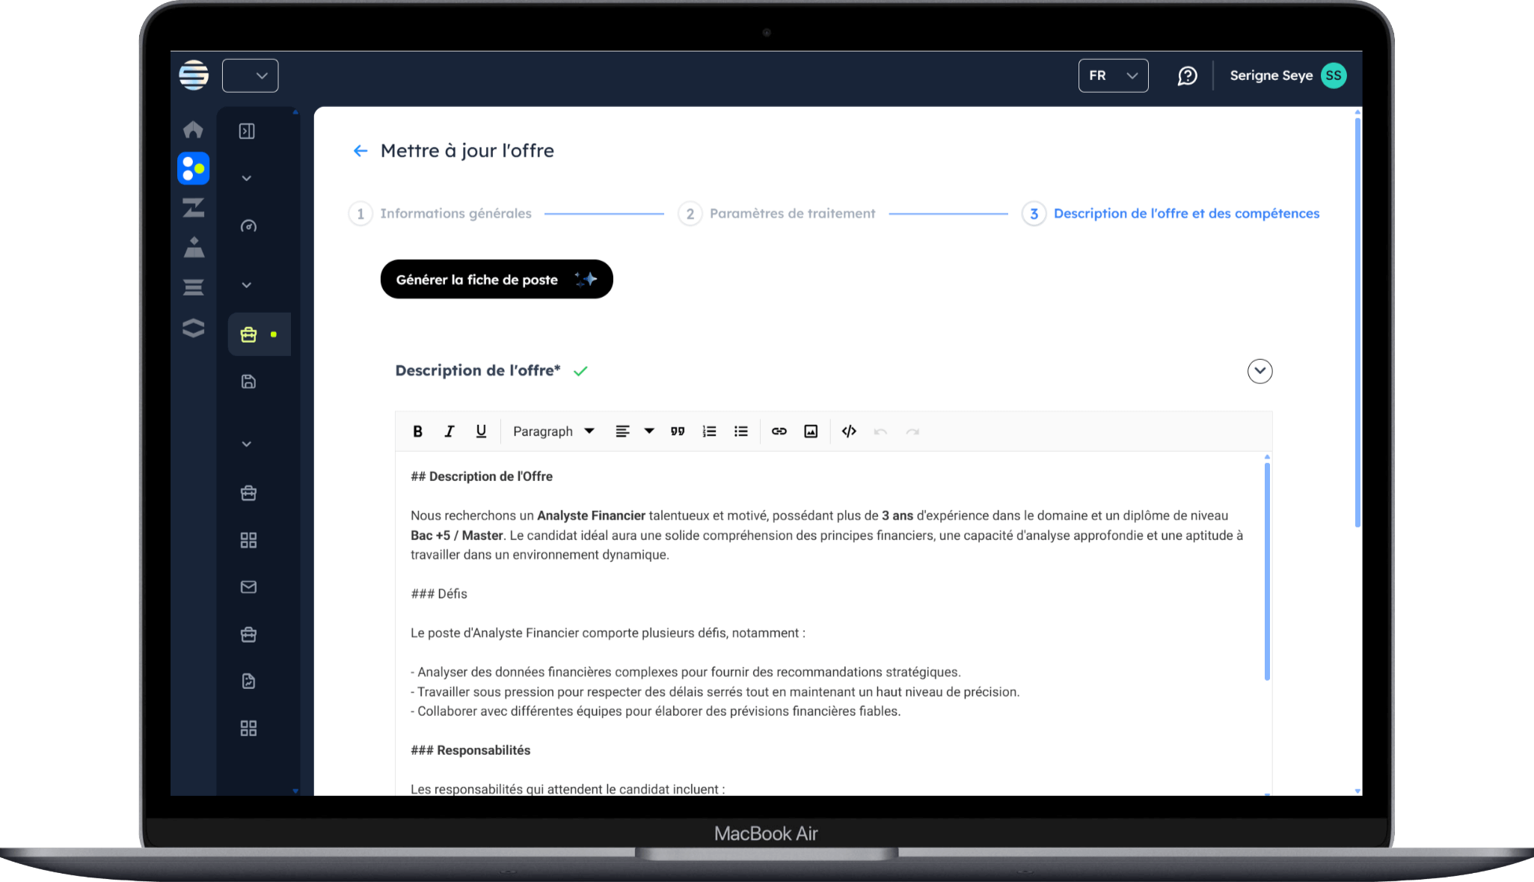
Task: Open the FR language dropdown
Action: pos(1113,76)
